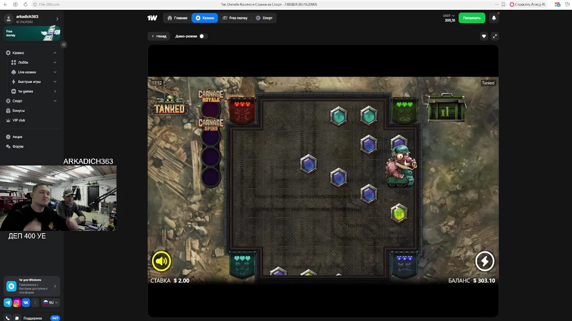Viewport: 572px width, 321px height.
Task: Open the 1w games submenu arrow
Action: 55,91
